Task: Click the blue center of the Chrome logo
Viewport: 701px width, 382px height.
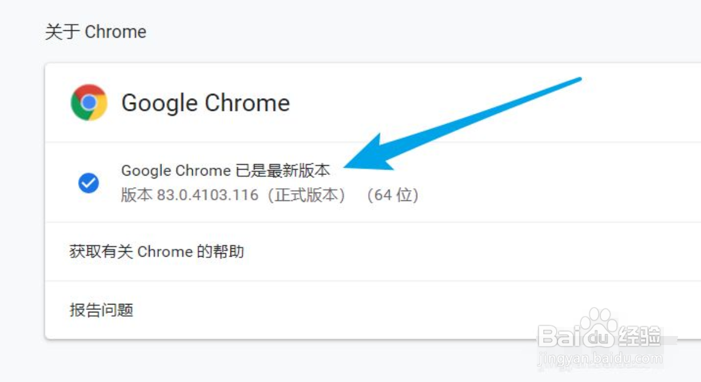Action: pos(89,103)
